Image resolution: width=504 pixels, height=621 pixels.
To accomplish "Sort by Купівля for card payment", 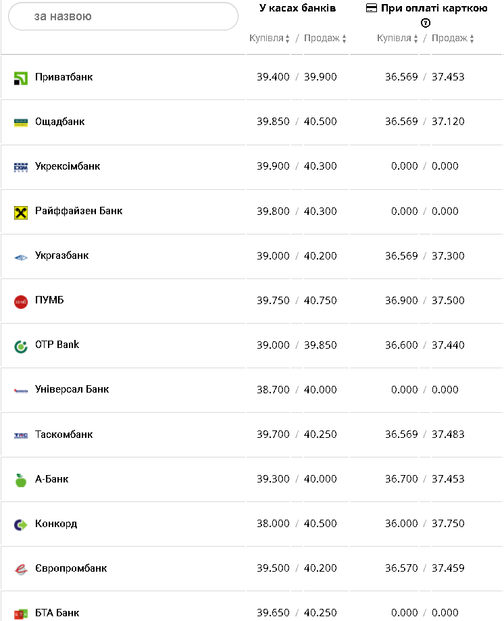I will pos(397,39).
